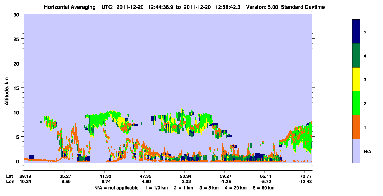The width and height of the screenshot is (383, 196).
Task: Click the legend text '2 = 1 km'
Action: (x=184, y=188)
